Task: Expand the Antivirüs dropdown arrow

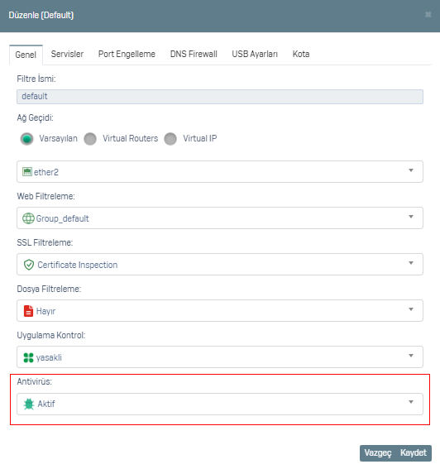Action: (x=411, y=402)
